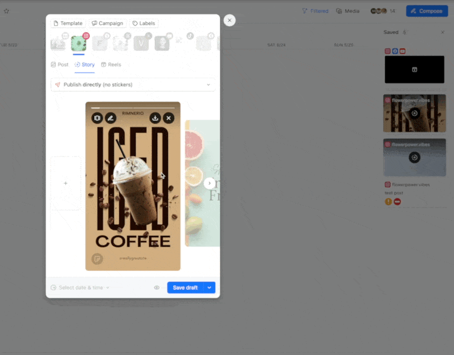Toggle the preview eye icon
Viewport: 454px width, 355px height.
click(x=157, y=288)
